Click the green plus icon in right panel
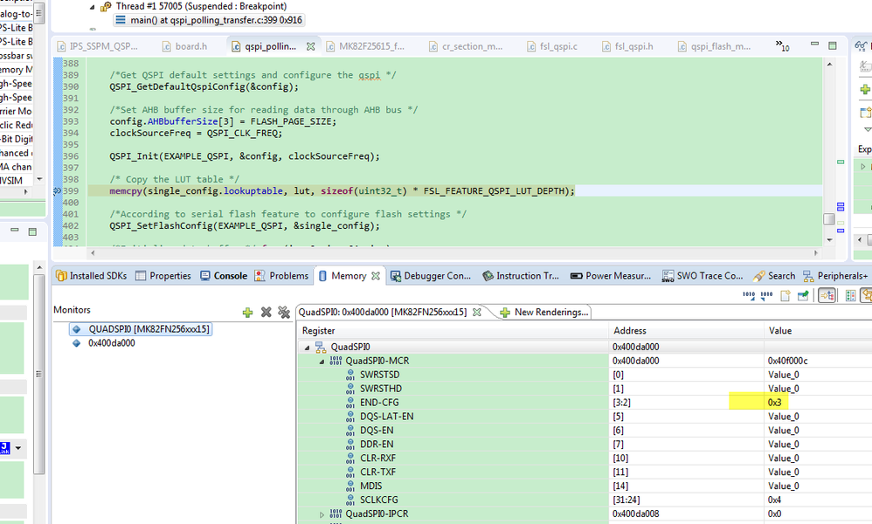This screenshot has height=524, width=872. (865, 89)
